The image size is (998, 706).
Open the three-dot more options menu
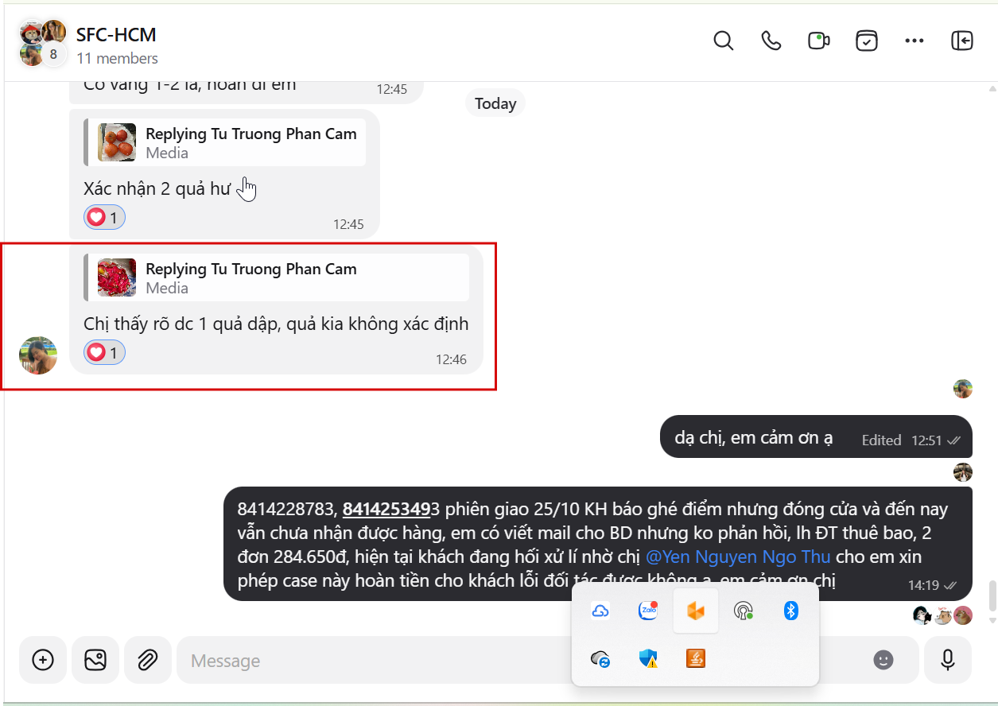[914, 41]
